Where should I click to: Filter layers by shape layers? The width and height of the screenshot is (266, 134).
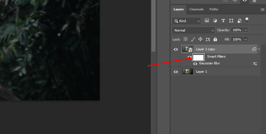click(231, 21)
